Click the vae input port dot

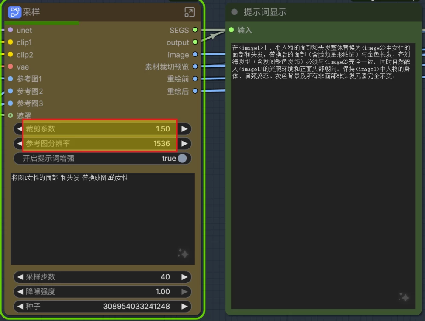(x=11, y=67)
